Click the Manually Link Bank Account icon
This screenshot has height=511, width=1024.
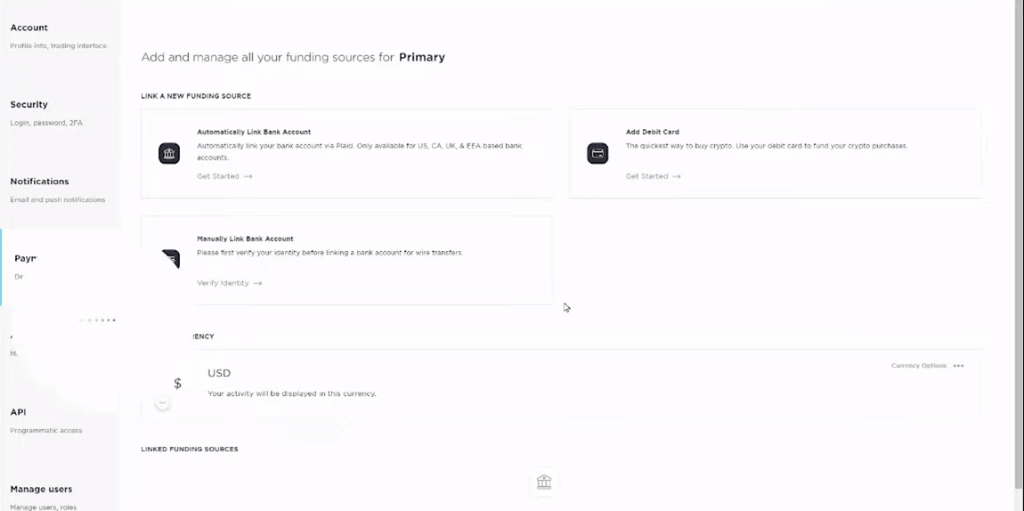[x=171, y=259]
